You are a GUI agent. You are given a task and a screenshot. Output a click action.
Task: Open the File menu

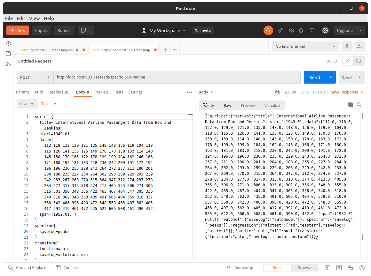click(9, 19)
